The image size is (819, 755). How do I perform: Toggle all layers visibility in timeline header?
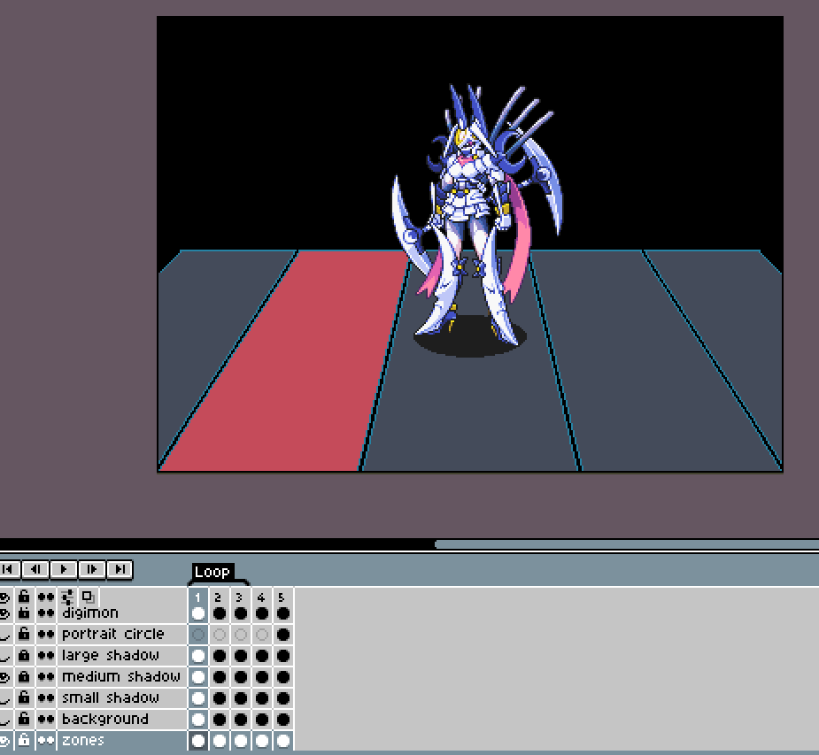[4, 597]
